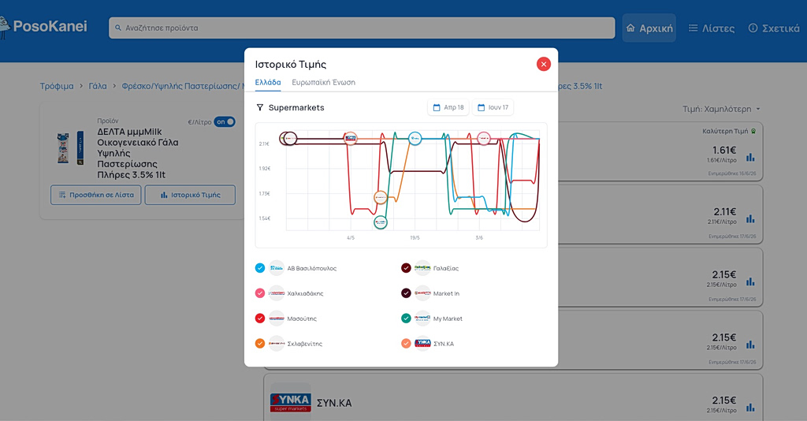Click the Ιστορικό Τιμής button
The width and height of the screenshot is (807, 421).
pos(190,195)
